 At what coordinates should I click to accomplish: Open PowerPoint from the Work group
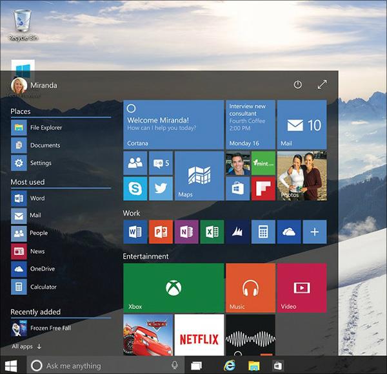pyautogui.click(x=161, y=232)
